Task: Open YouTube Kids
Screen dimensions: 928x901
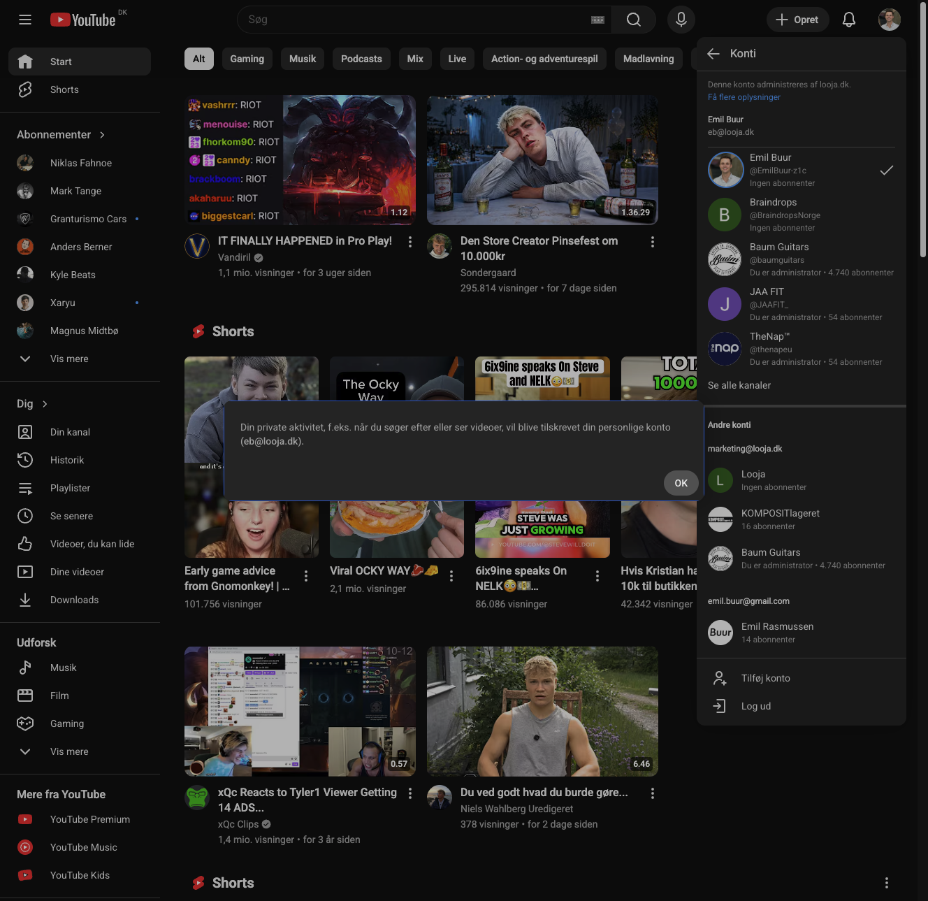Action: tap(80, 875)
